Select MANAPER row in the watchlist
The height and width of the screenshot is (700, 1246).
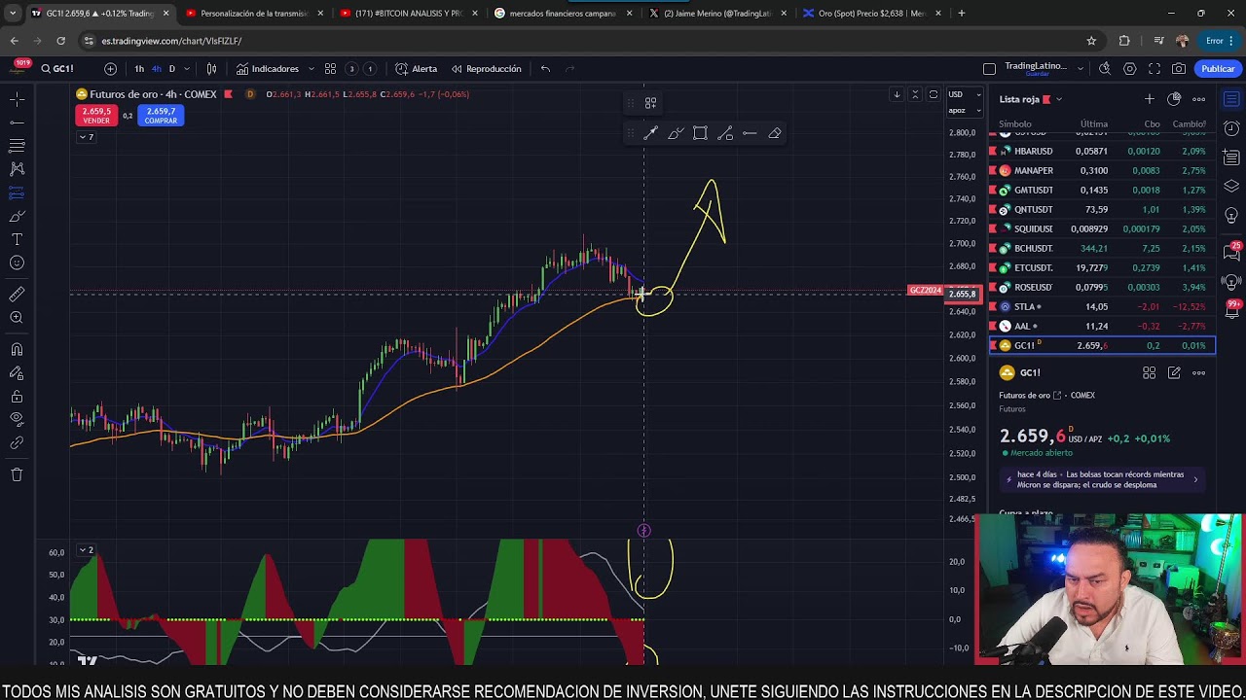tap(1102, 170)
